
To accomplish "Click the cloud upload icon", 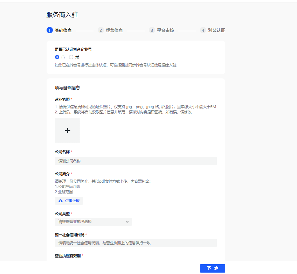I will tap(61, 201).
